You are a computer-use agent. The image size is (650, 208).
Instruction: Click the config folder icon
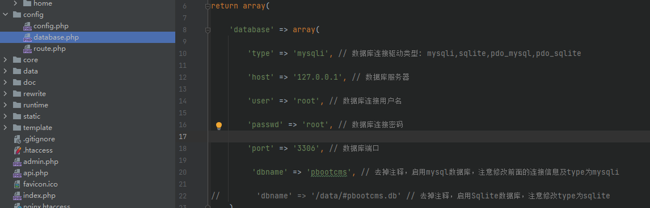click(x=17, y=15)
